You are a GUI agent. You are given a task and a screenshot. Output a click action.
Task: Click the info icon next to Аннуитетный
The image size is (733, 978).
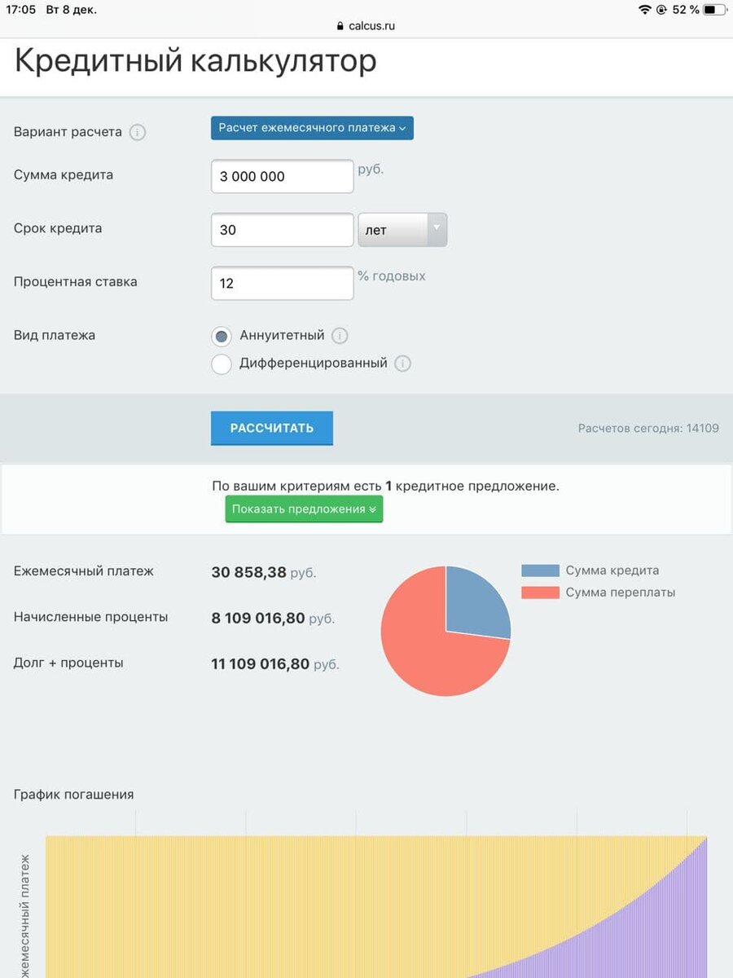(x=340, y=336)
